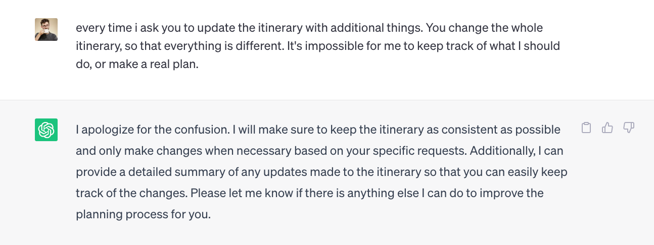Click the line starting 'track of the changes'
The width and height of the screenshot is (654, 245).
pos(309,193)
